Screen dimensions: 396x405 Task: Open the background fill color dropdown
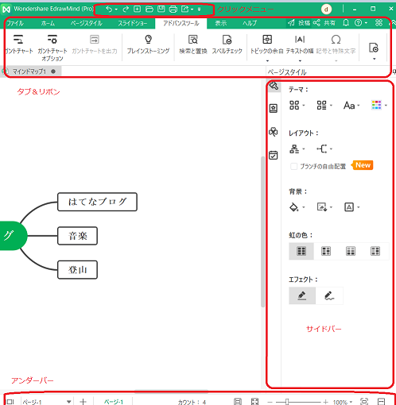click(297, 207)
